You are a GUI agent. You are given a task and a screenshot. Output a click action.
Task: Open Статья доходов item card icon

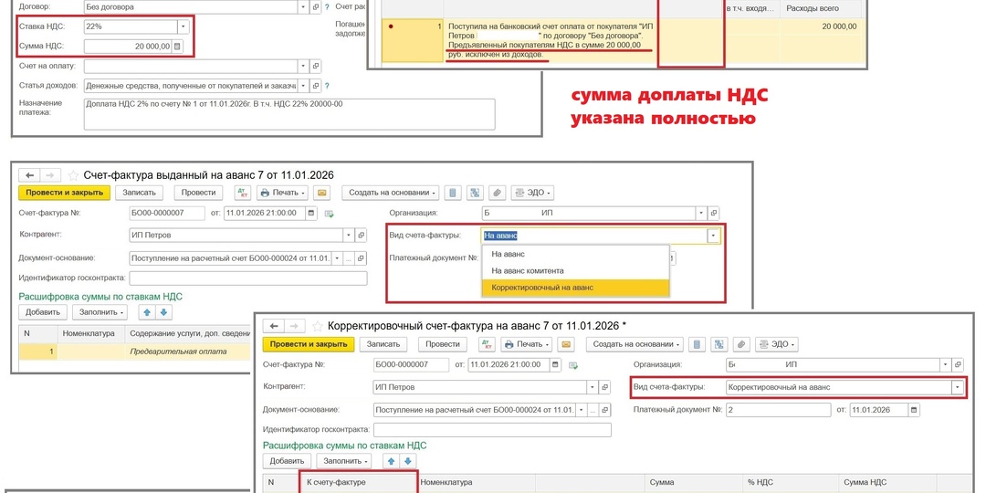click(316, 86)
